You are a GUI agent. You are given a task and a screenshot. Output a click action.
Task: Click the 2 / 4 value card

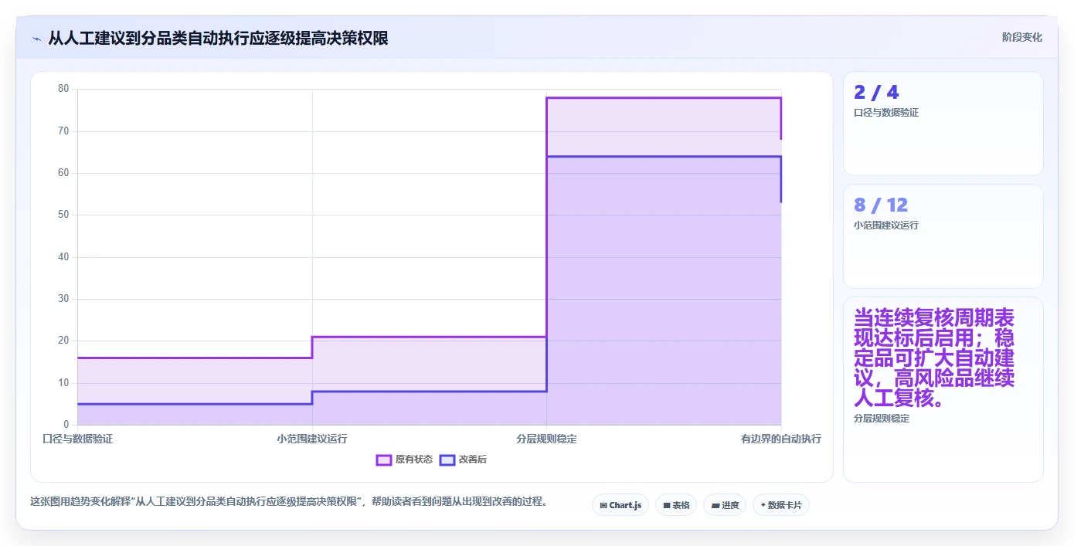coord(943,124)
